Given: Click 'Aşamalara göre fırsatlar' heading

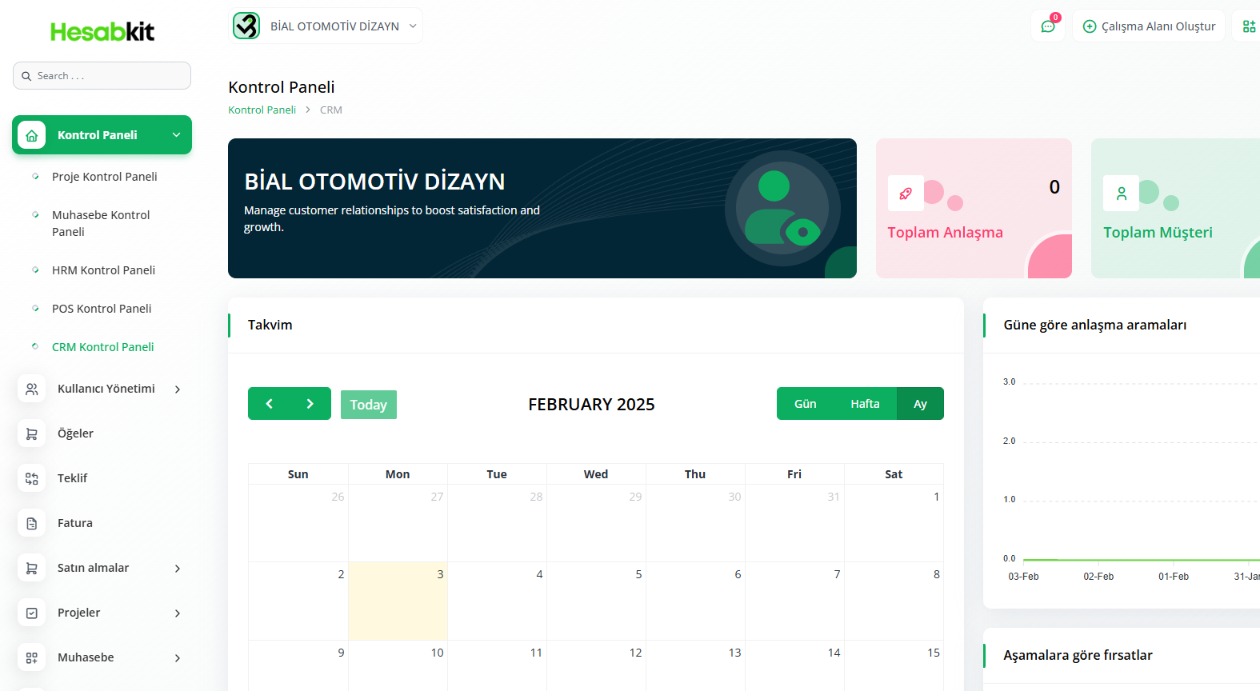Looking at the screenshot, I should click(1078, 655).
